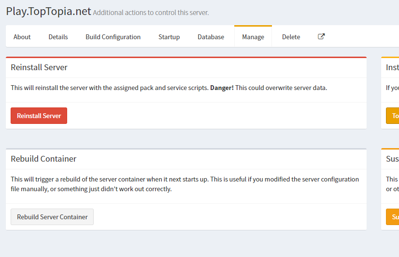Click the Rebuild Container panel heading
Image resolution: width=399 pixels, height=257 pixels.
[x=43, y=159]
